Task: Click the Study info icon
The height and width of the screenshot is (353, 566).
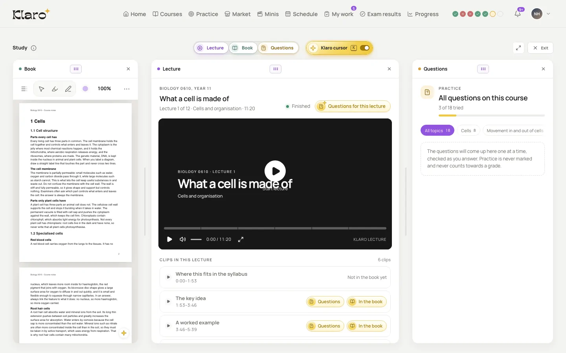Action: [x=34, y=48]
